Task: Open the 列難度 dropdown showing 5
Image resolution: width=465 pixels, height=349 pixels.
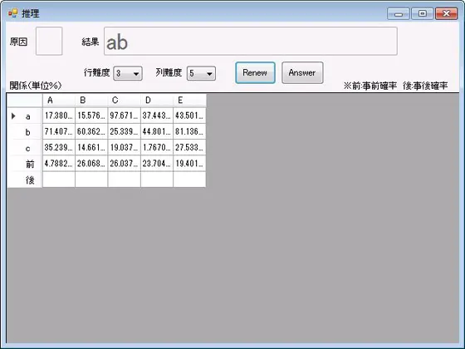Action: click(x=201, y=73)
